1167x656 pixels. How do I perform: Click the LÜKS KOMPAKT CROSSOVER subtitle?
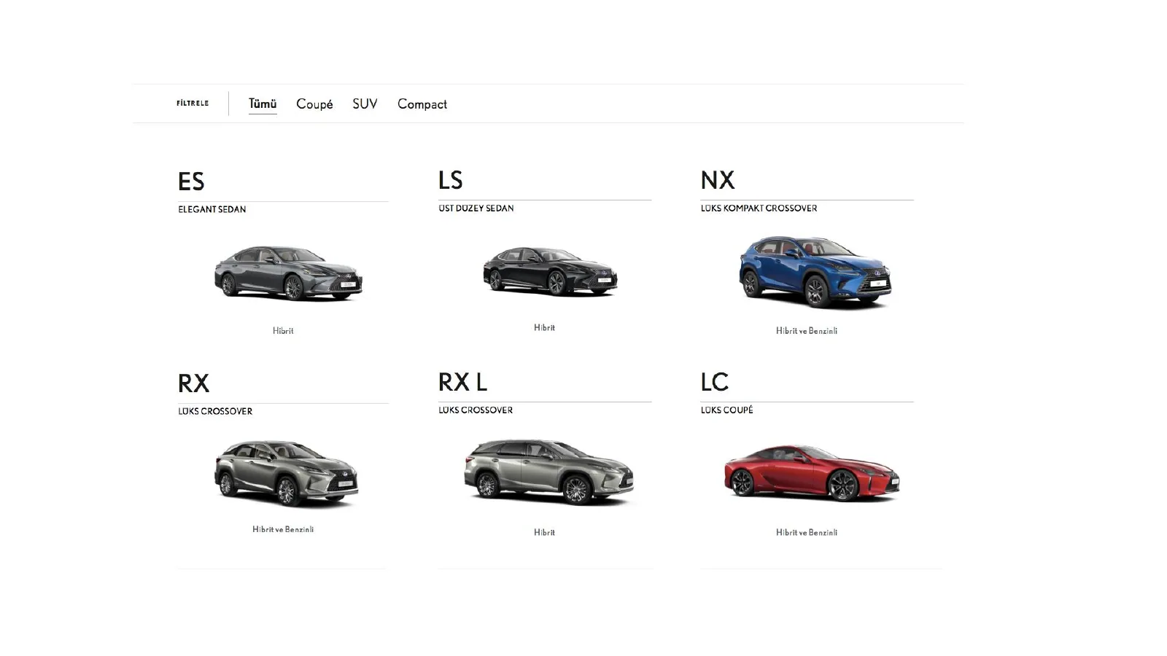pyautogui.click(x=759, y=208)
